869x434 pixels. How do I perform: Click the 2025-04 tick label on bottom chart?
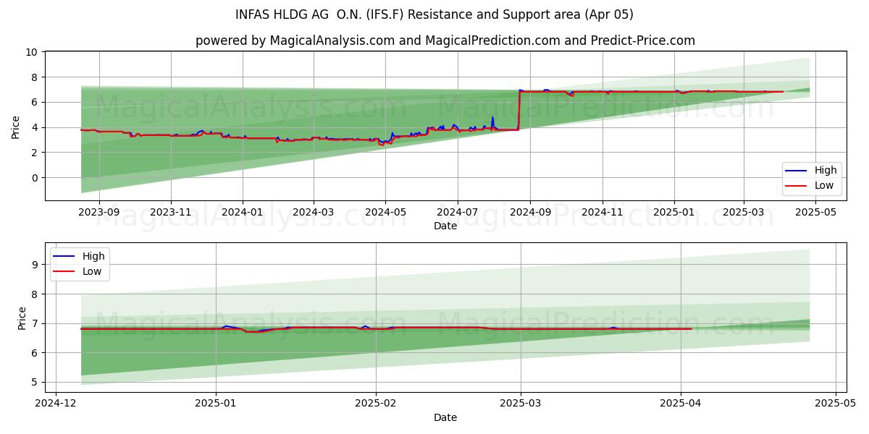click(681, 404)
